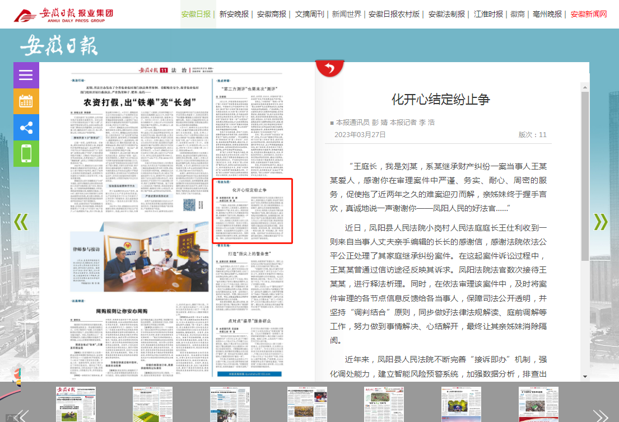Viewport: 619px width, 422px height.
Task: Open the 农资打假 headline article on page
Action: click(x=139, y=102)
